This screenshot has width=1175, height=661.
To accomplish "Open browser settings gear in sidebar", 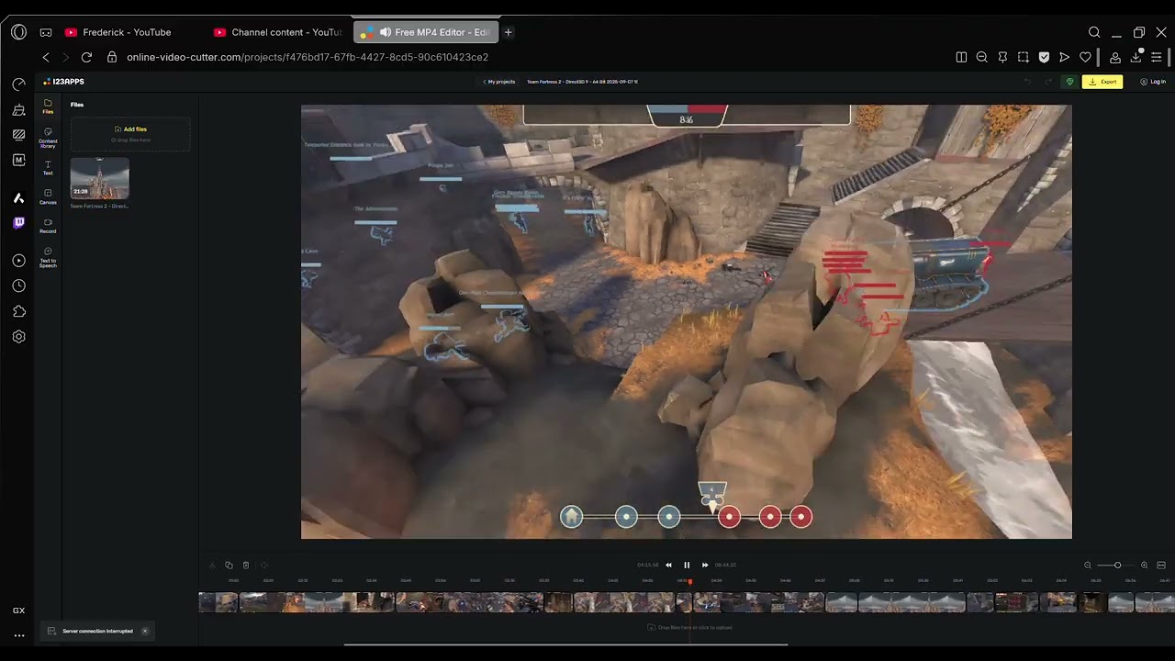I will click(18, 337).
